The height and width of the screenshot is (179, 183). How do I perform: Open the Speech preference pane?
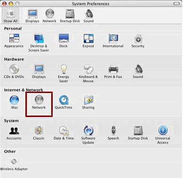pos(113,133)
